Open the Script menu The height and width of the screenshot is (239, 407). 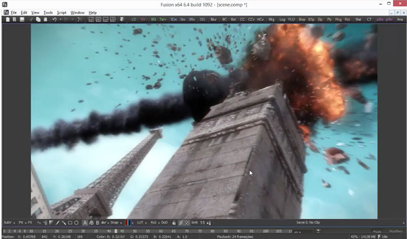point(62,12)
